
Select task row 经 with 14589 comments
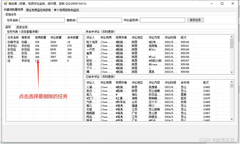pyautogui.click(x=44, y=61)
